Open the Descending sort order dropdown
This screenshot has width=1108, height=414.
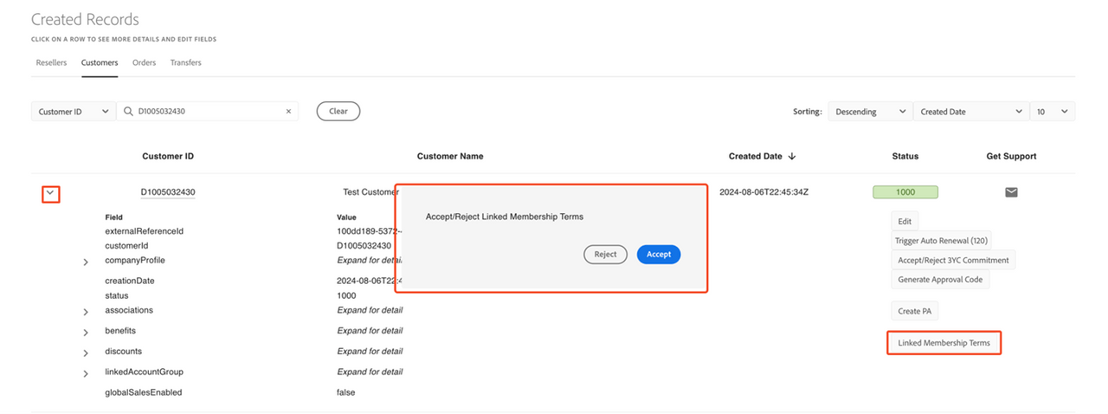pos(869,112)
